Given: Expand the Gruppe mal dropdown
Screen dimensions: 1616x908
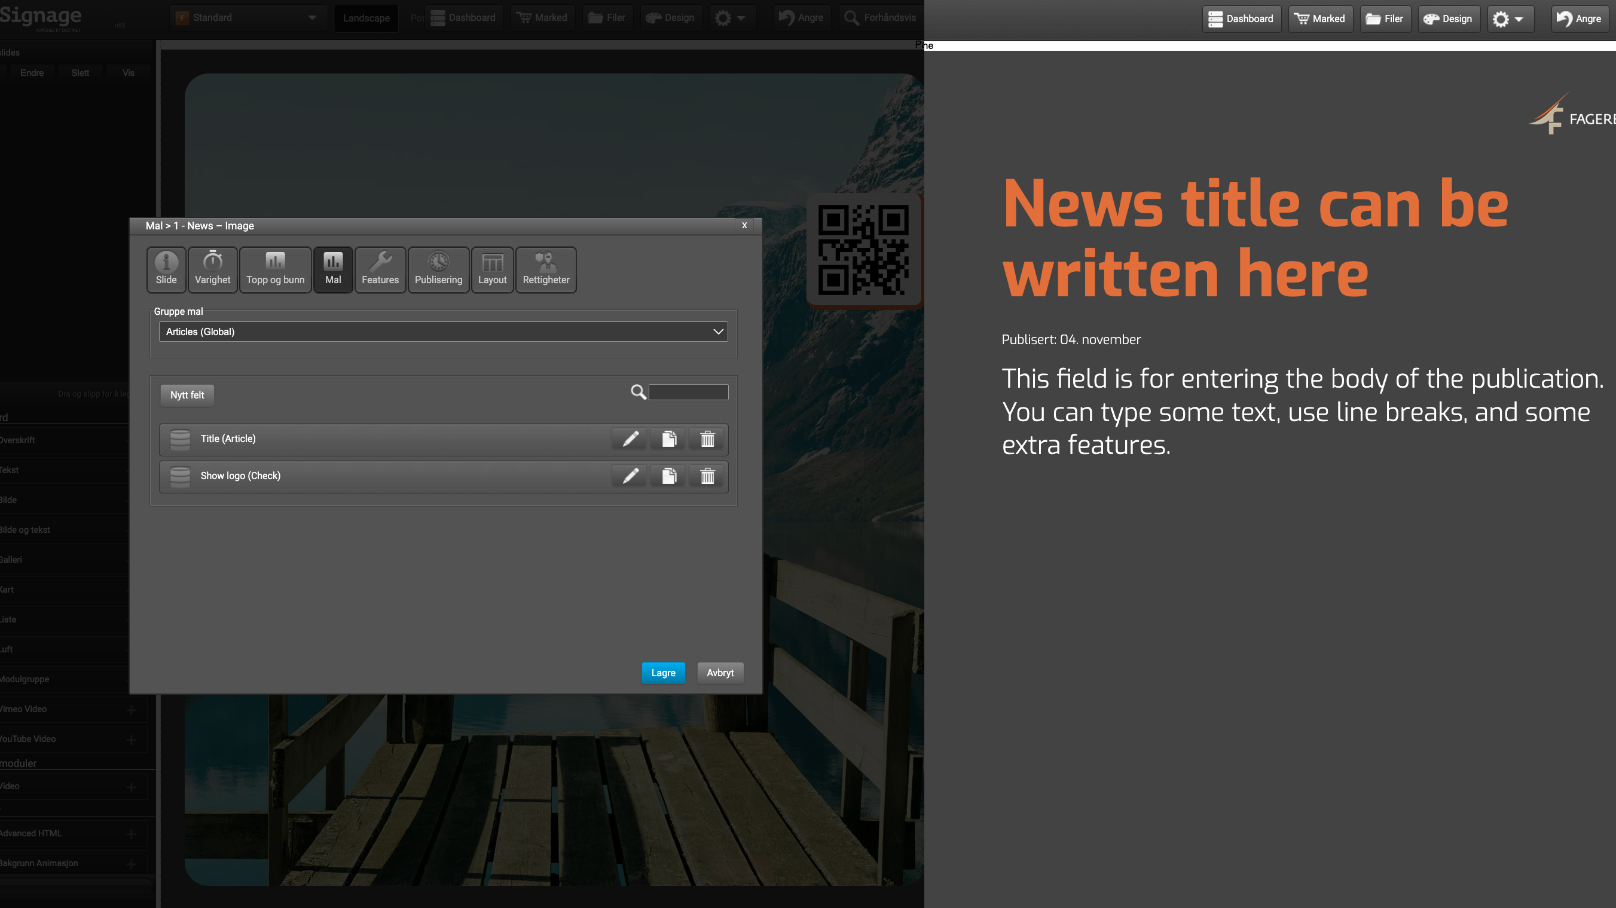Looking at the screenshot, I should [x=444, y=332].
